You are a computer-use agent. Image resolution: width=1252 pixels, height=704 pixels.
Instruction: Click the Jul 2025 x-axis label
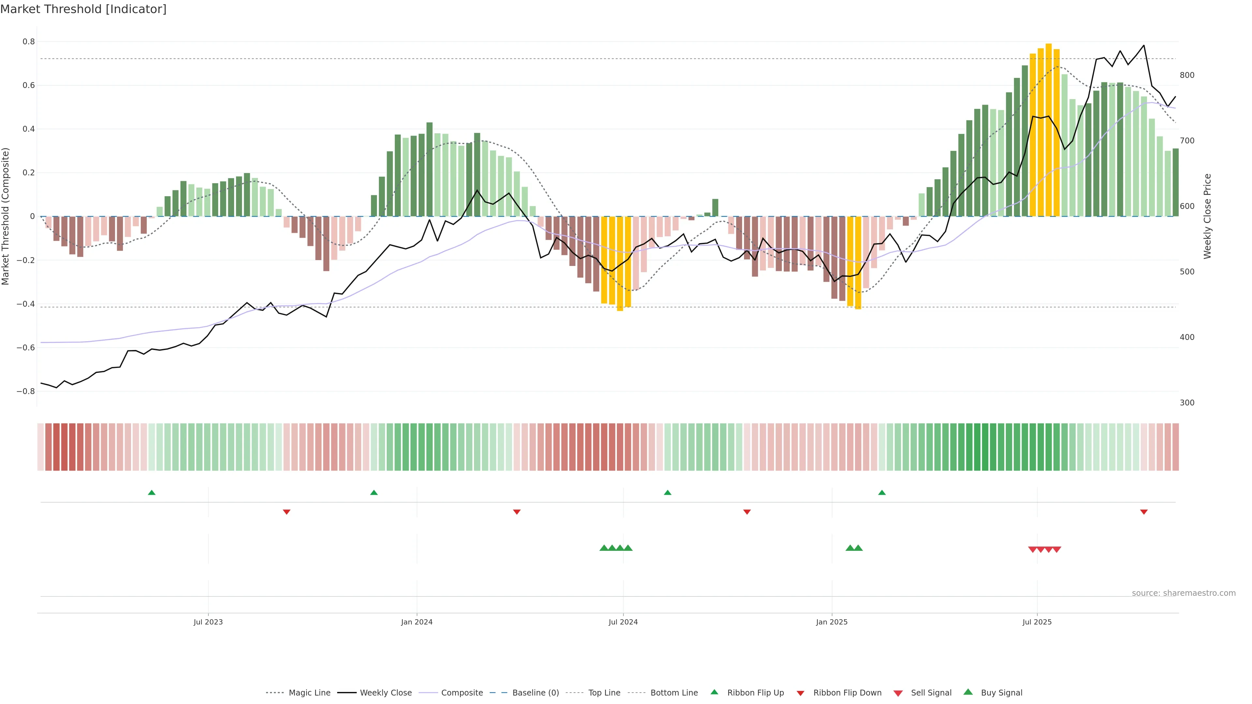tap(1037, 622)
